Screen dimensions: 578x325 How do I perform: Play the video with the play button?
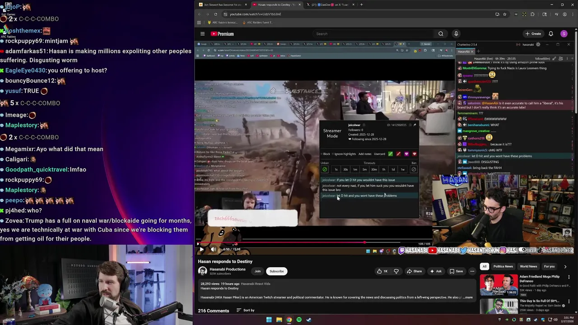[201, 249]
